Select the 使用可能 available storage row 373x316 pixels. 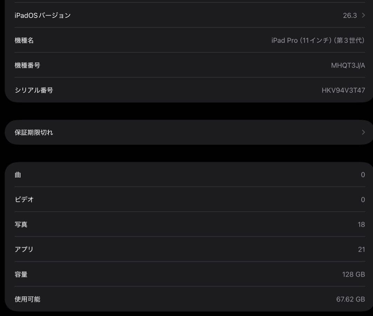coord(186,299)
